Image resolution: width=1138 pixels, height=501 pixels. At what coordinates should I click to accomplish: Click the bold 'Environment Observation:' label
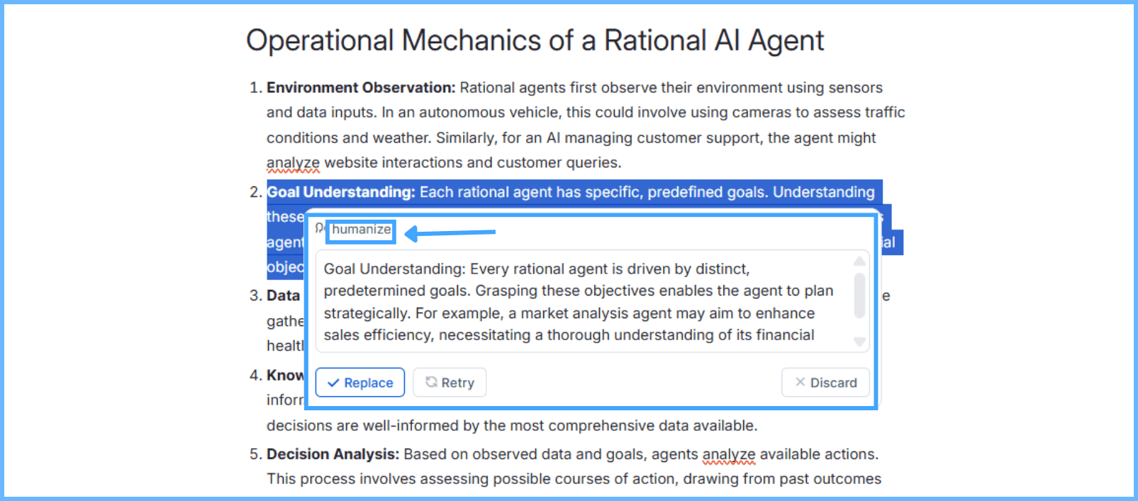pos(361,88)
